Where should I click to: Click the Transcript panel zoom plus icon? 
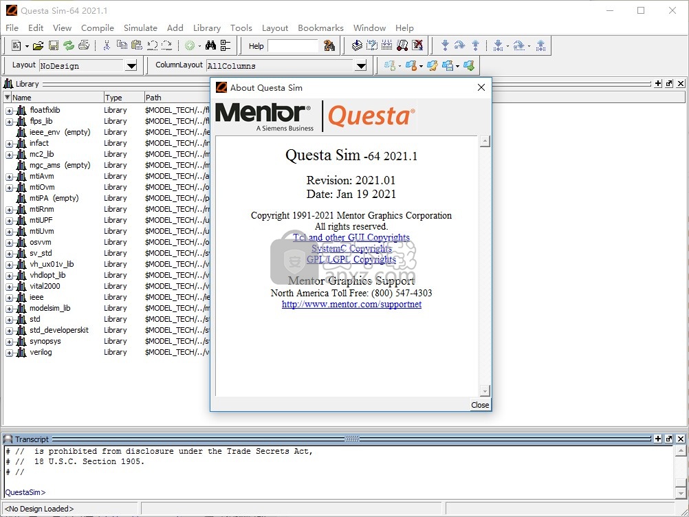(x=658, y=439)
